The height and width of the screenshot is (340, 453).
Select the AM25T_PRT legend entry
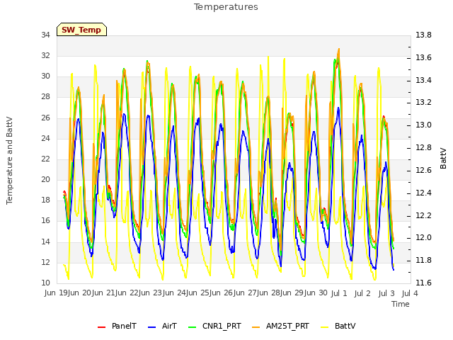click(x=280, y=326)
